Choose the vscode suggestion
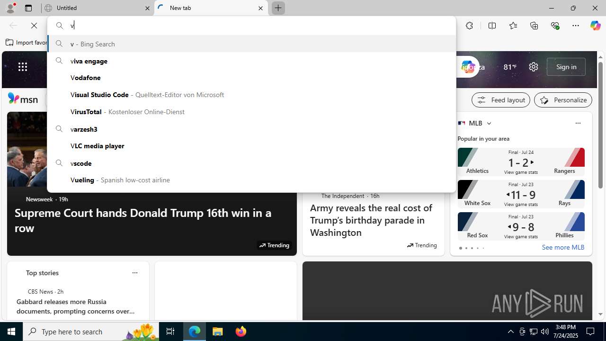Screen dimensions: 606x341 [x=251, y=163]
